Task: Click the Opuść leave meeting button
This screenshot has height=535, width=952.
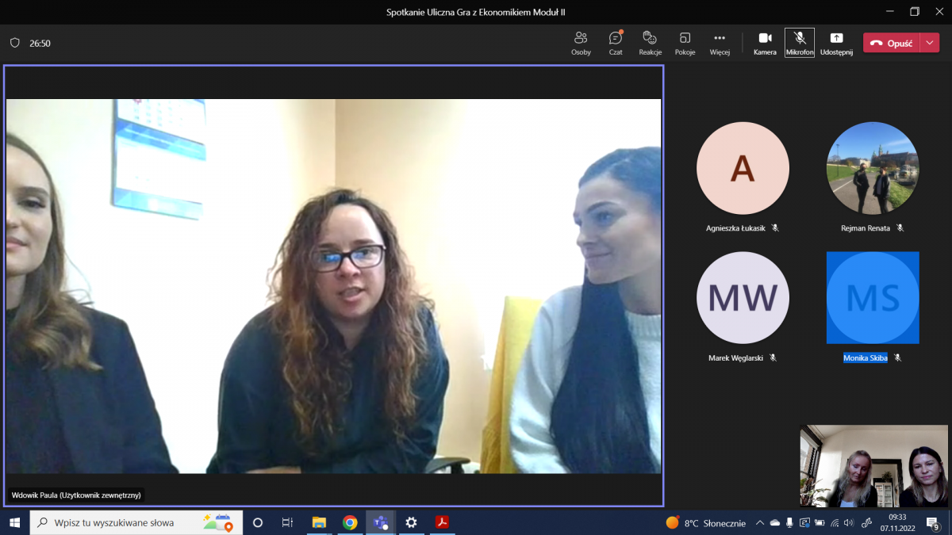Action: (892, 44)
